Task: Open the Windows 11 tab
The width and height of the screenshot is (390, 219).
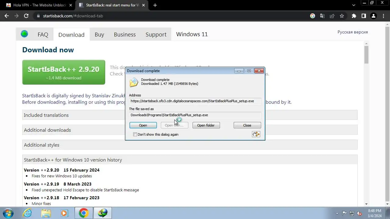Action: (x=192, y=34)
